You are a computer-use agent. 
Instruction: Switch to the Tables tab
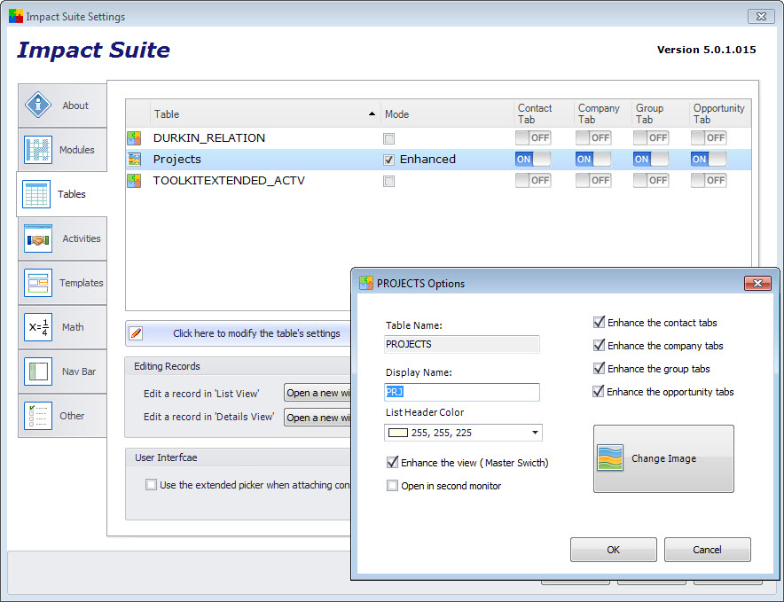pos(60,194)
